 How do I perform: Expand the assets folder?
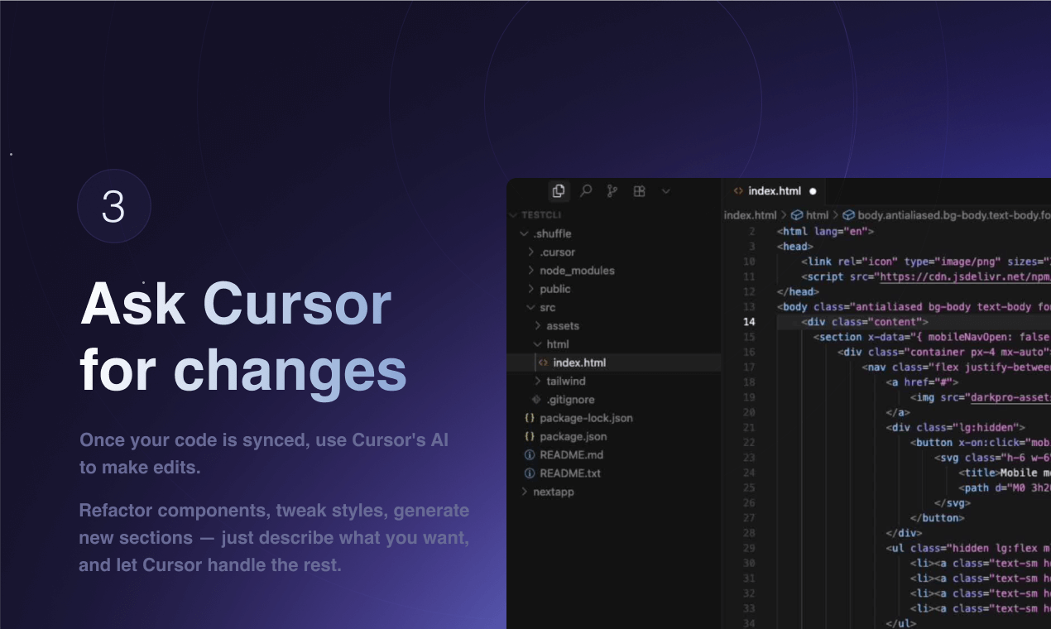(538, 326)
